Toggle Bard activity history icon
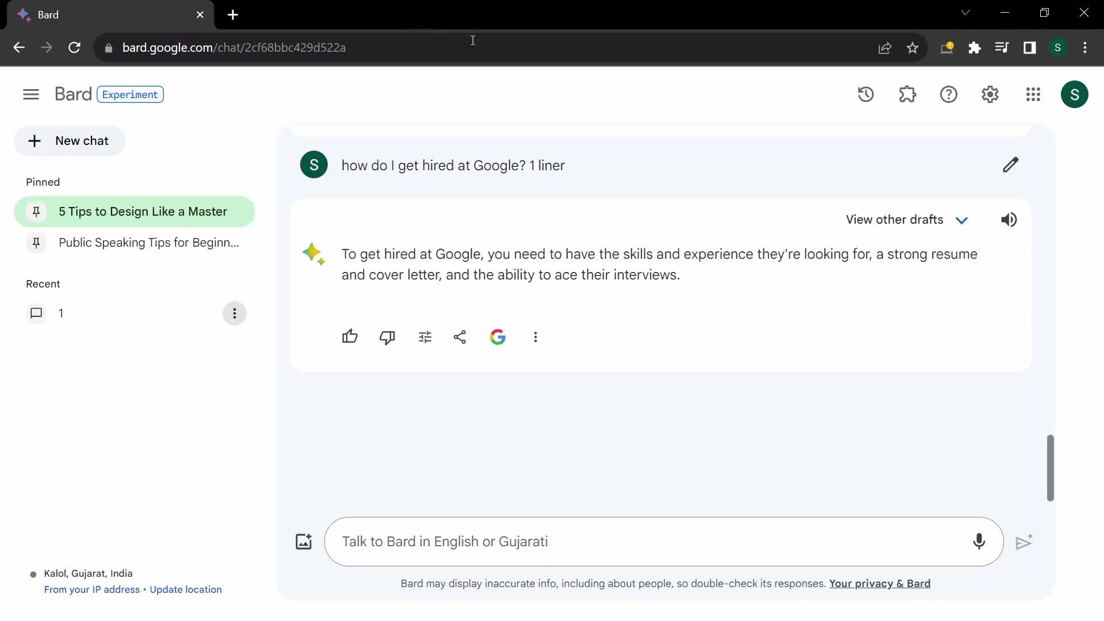Viewport: 1104px width, 621px height. pyautogui.click(x=865, y=93)
